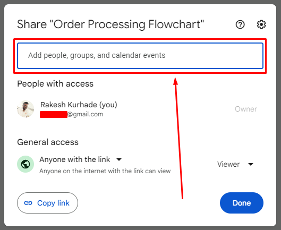Expand the Anyone with the link dropdown
Screen dimensions: 281x230
(80, 159)
